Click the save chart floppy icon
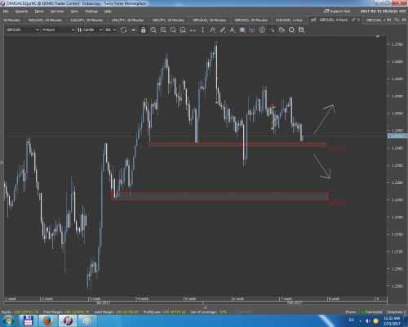The width and height of the screenshot is (408, 327). pos(301,30)
